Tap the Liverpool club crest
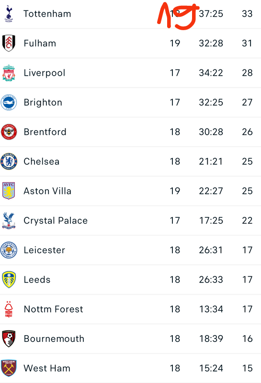Image resolution: width=261 pixels, height=383 pixels. coord(9,73)
